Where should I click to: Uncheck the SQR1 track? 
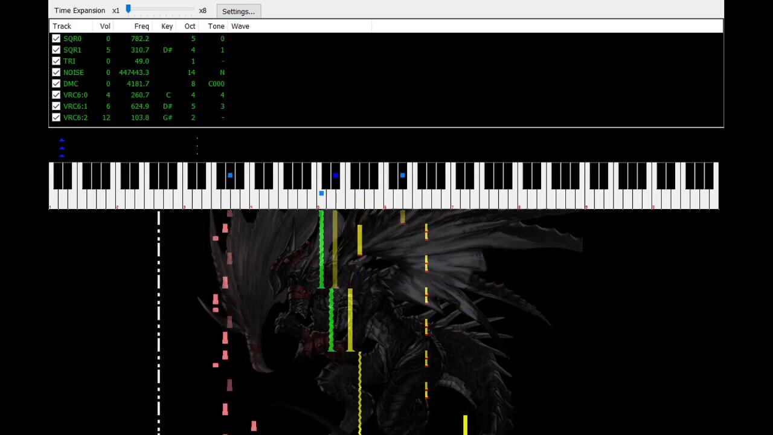pos(56,50)
